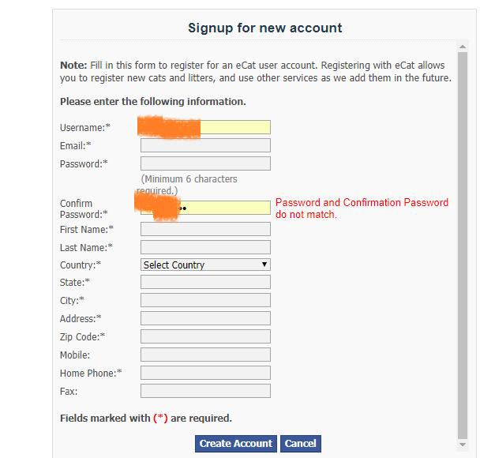
Task: Click the Address input field
Action: 205,318
